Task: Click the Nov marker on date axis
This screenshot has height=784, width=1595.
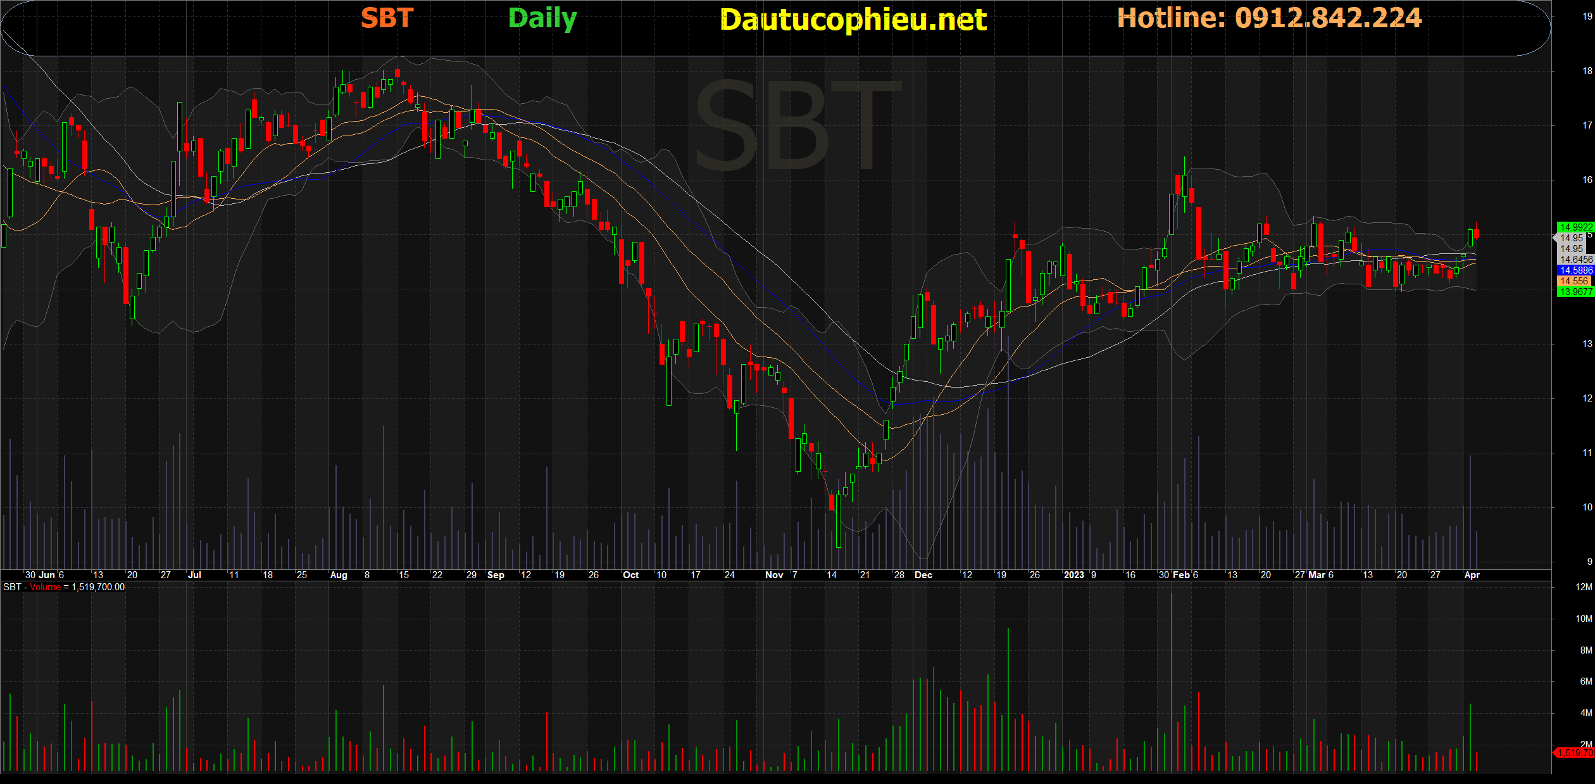Action: [x=773, y=575]
